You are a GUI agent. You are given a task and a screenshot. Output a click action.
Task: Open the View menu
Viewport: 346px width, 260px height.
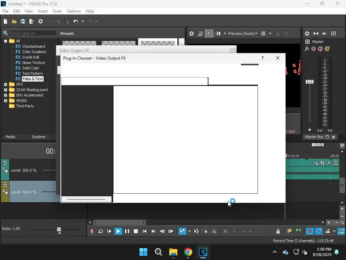click(x=29, y=11)
